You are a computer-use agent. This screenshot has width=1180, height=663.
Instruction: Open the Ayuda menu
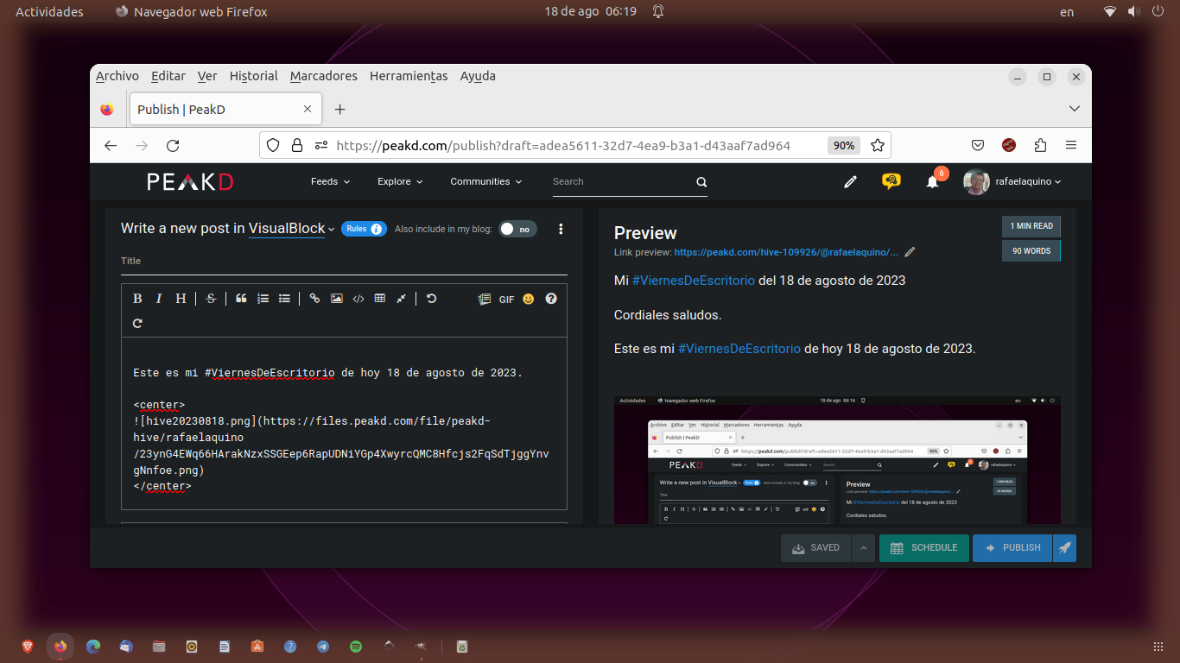tap(478, 76)
